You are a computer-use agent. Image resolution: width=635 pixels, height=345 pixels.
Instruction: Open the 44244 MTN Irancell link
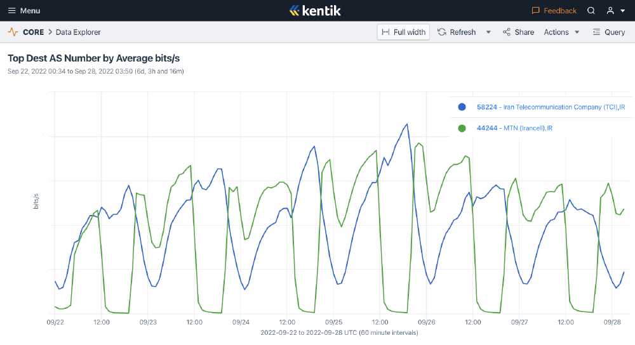[x=514, y=128]
